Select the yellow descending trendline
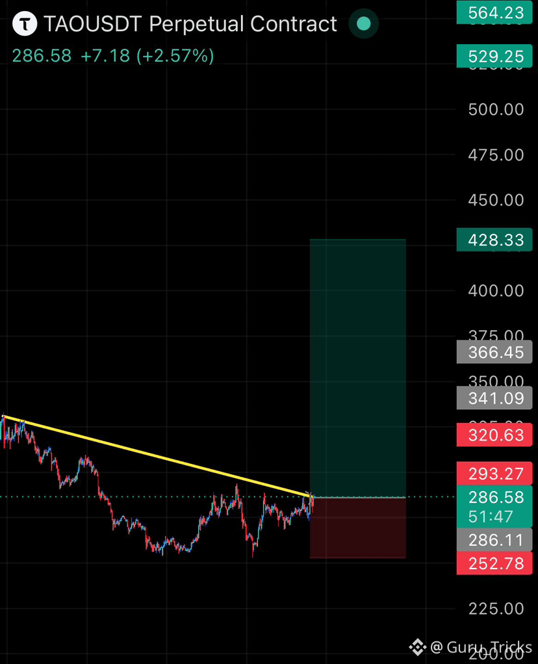The image size is (538, 664). [158, 456]
